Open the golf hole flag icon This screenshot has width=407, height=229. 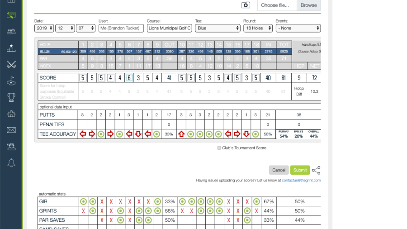pyautogui.click(x=11, y=81)
